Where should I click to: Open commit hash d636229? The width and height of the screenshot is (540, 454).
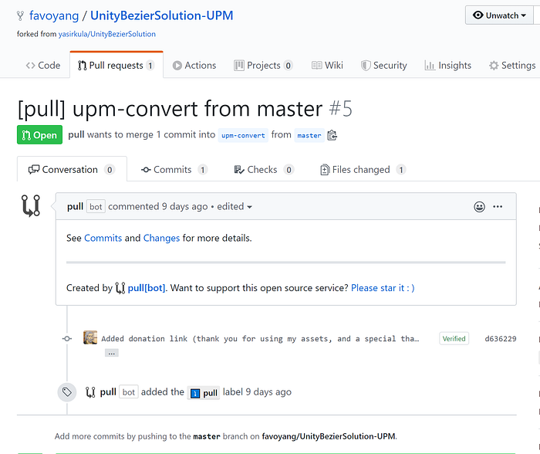tap(501, 339)
